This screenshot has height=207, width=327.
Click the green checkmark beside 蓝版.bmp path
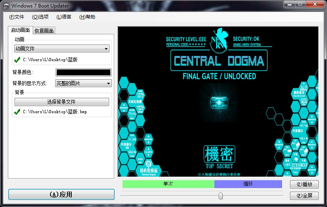17,112
